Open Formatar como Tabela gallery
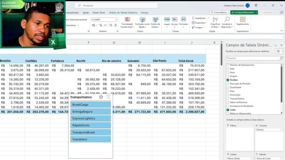The height and width of the screenshot is (160, 285). (142, 23)
